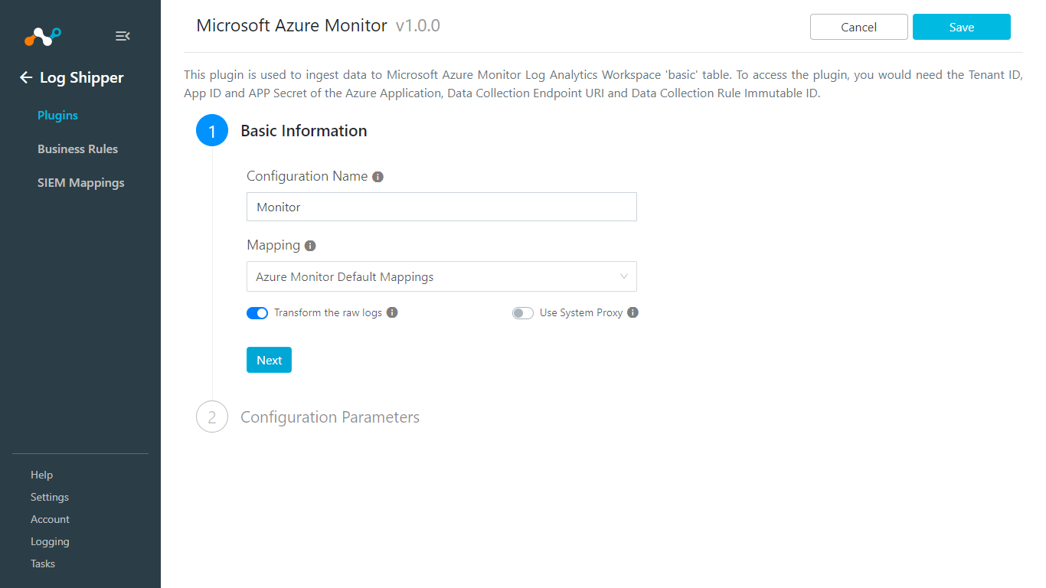1046x588 pixels.
Task: View the Configuration Name info tooltip
Action: pos(378,176)
